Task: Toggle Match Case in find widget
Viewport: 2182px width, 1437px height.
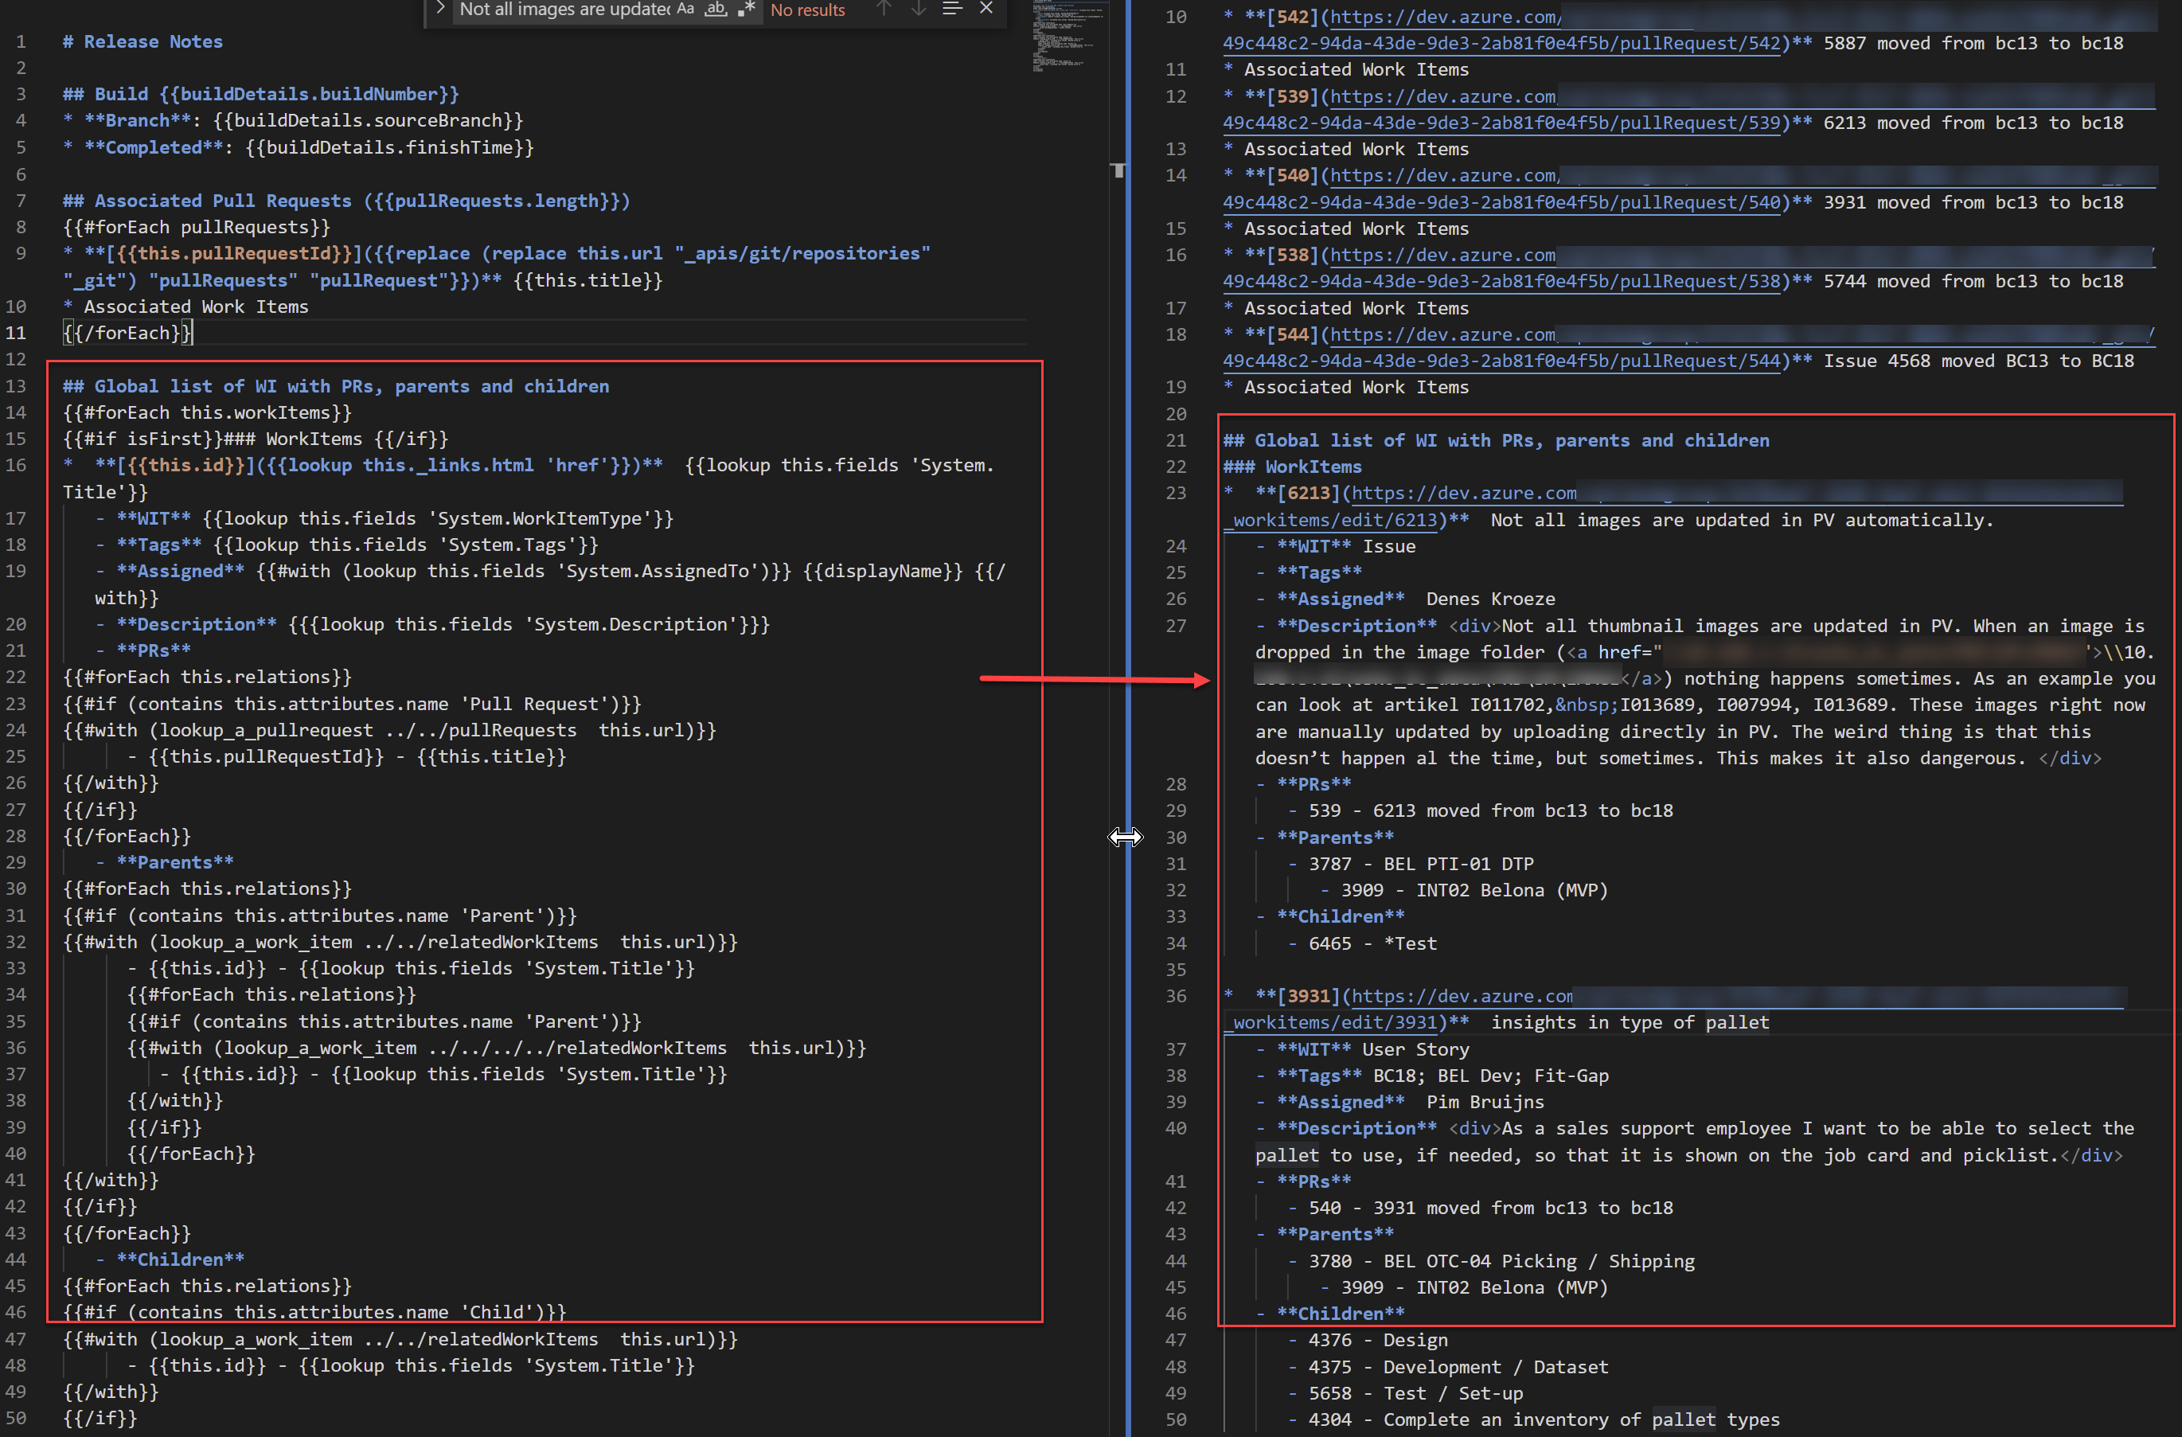Action: [685, 10]
